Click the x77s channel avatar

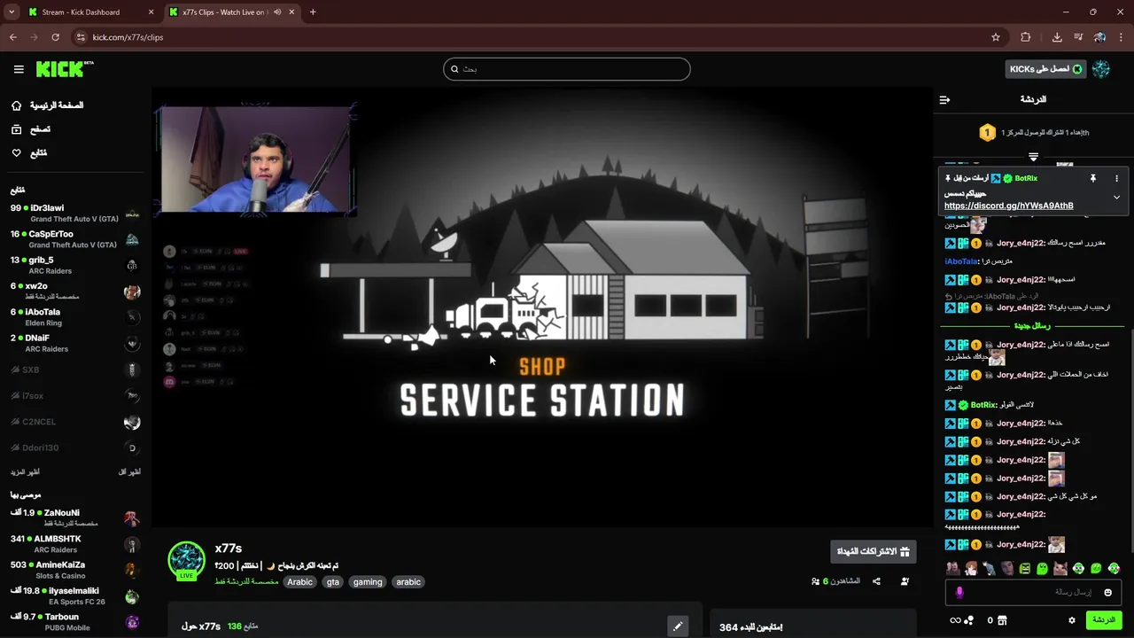pyautogui.click(x=187, y=560)
